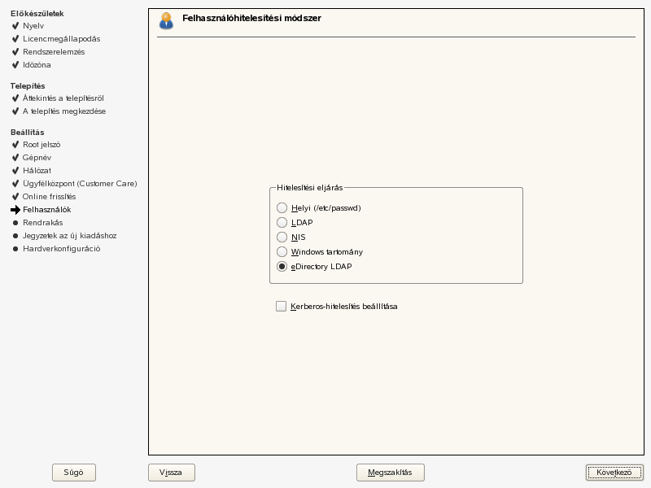This screenshot has height=488, width=651.
Task: Select the eDirectory LDAP radio button
Action: point(282,267)
